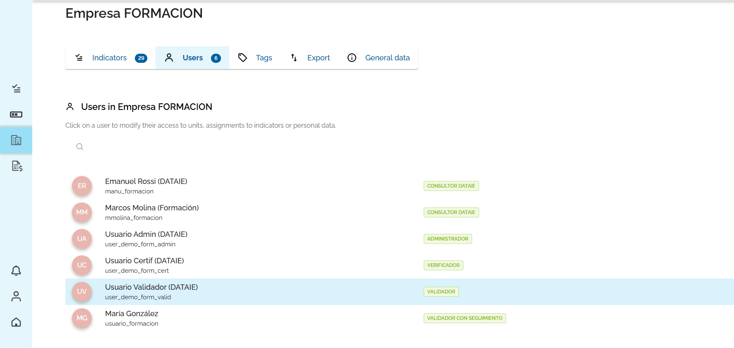Click the ADMINISTRADOR role tag
Image resolution: width=734 pixels, height=348 pixels.
[x=448, y=239]
